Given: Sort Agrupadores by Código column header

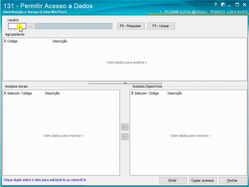Looking at the screenshot, I should tap(29, 41).
